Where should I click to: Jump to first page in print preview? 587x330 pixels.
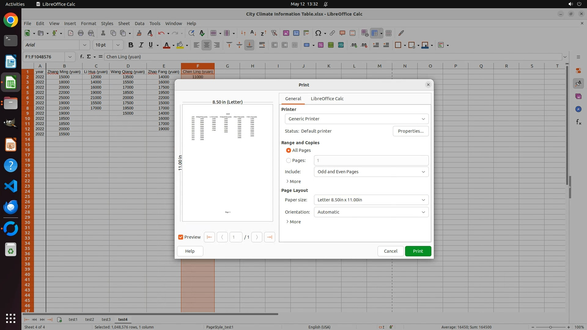209,237
